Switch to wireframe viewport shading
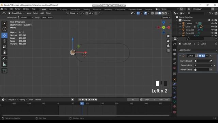The image size is (218, 123). pos(157,13)
